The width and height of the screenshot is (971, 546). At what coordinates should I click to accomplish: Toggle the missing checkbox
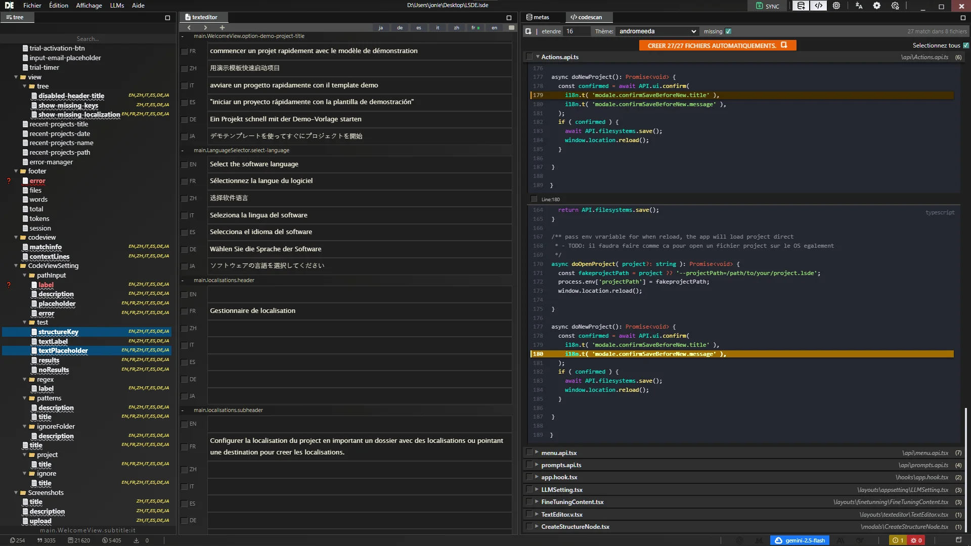pyautogui.click(x=728, y=31)
